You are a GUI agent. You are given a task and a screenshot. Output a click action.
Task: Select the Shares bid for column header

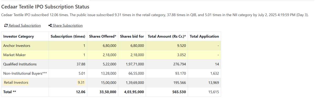(x=132, y=36)
